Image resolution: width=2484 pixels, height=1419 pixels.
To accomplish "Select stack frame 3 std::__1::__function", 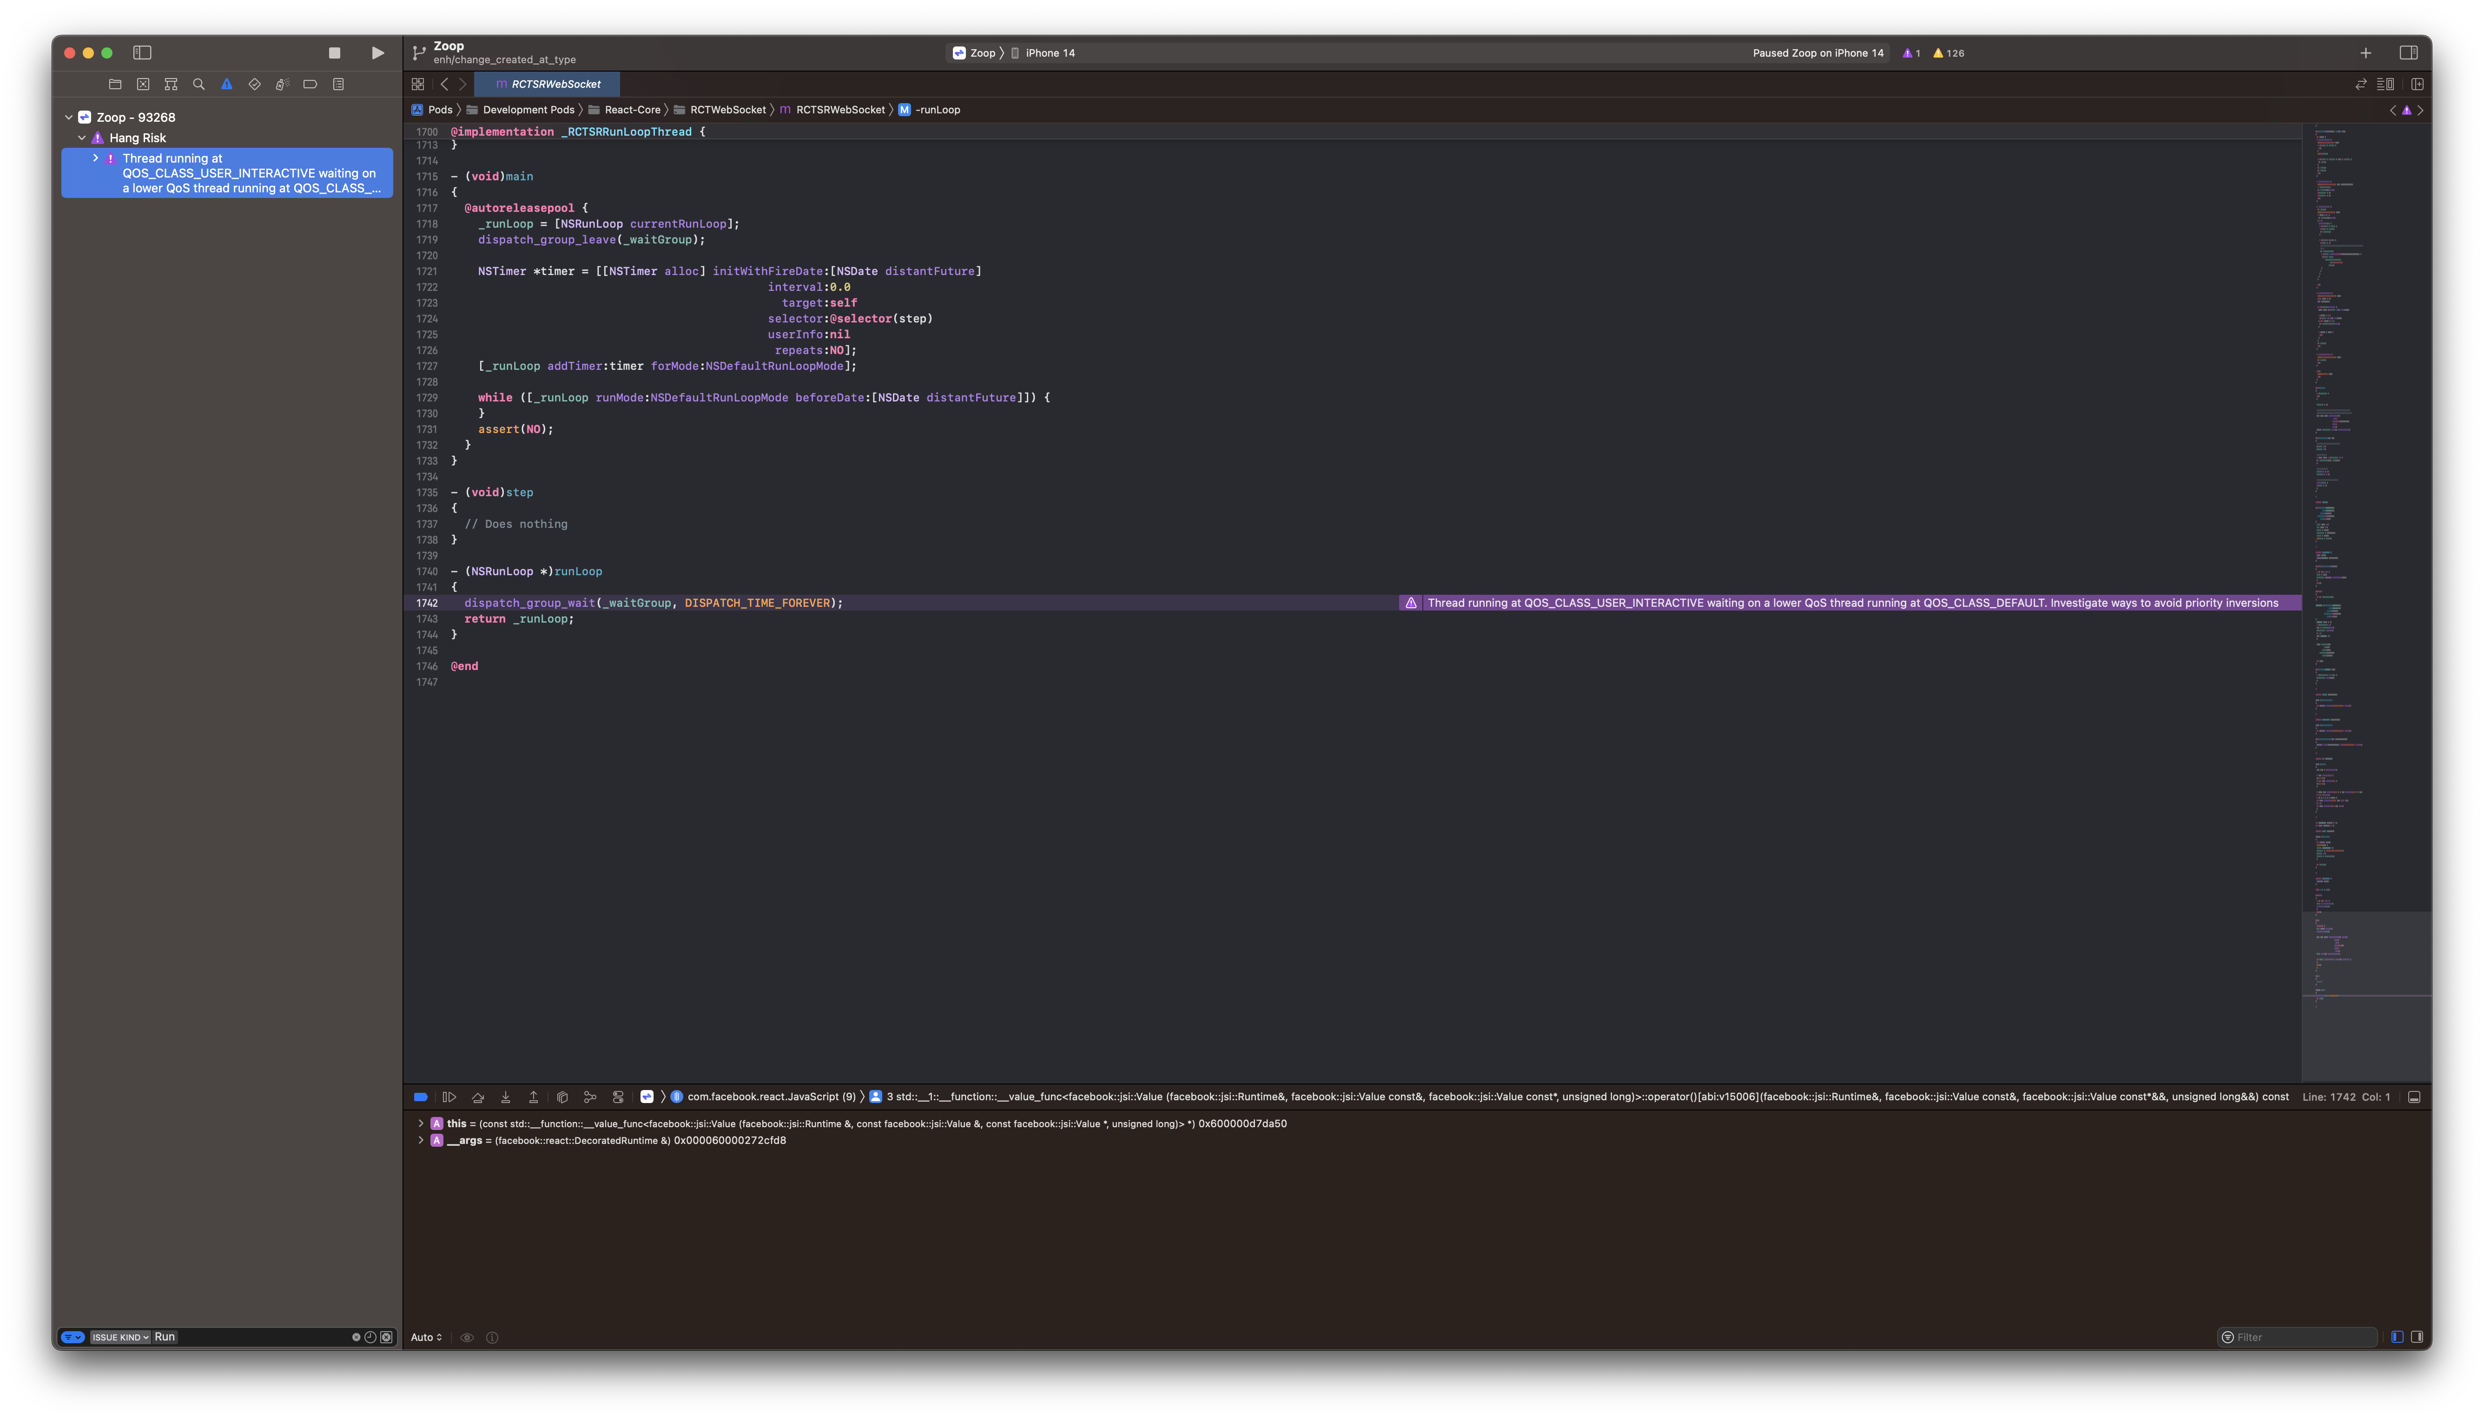I will click(1579, 1097).
